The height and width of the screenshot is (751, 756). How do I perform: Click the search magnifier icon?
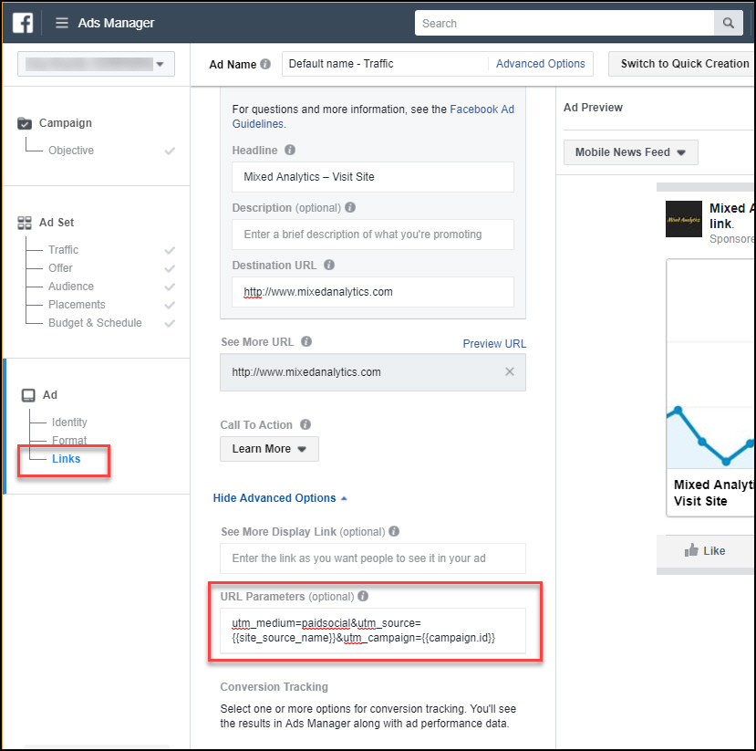tap(728, 23)
